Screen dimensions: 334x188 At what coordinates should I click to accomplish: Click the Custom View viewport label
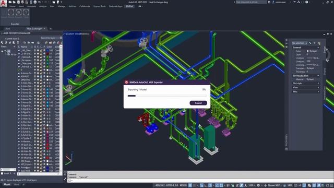(x=73, y=34)
